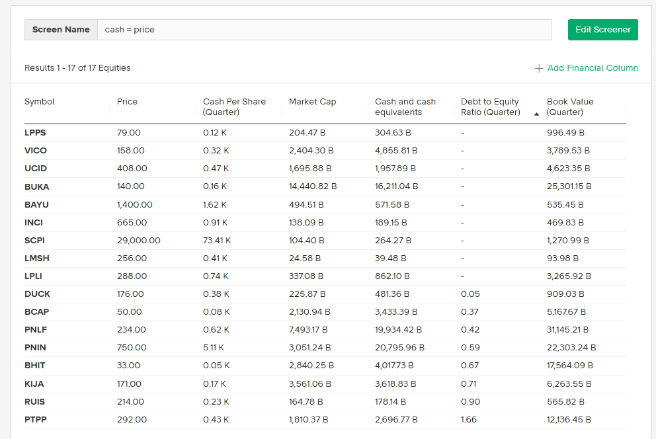Select BUKA market cap 14,440.82 B
The image size is (656, 439).
313,186
